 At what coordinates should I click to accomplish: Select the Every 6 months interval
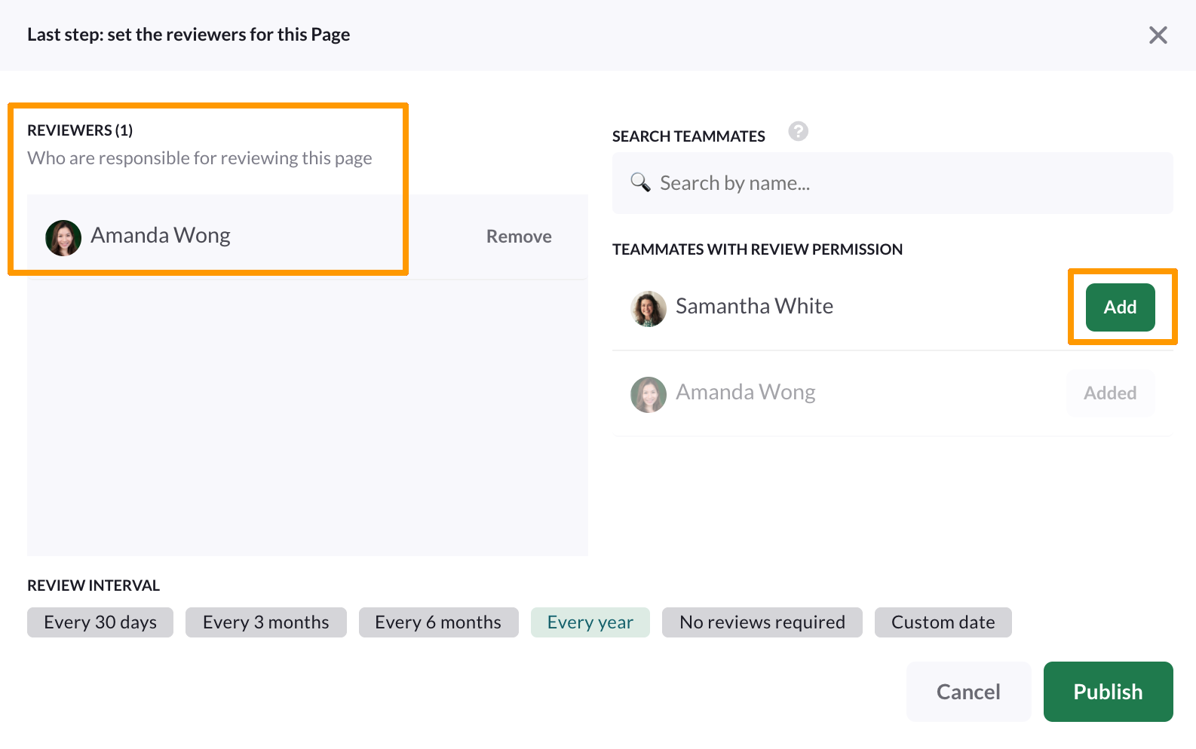(438, 622)
